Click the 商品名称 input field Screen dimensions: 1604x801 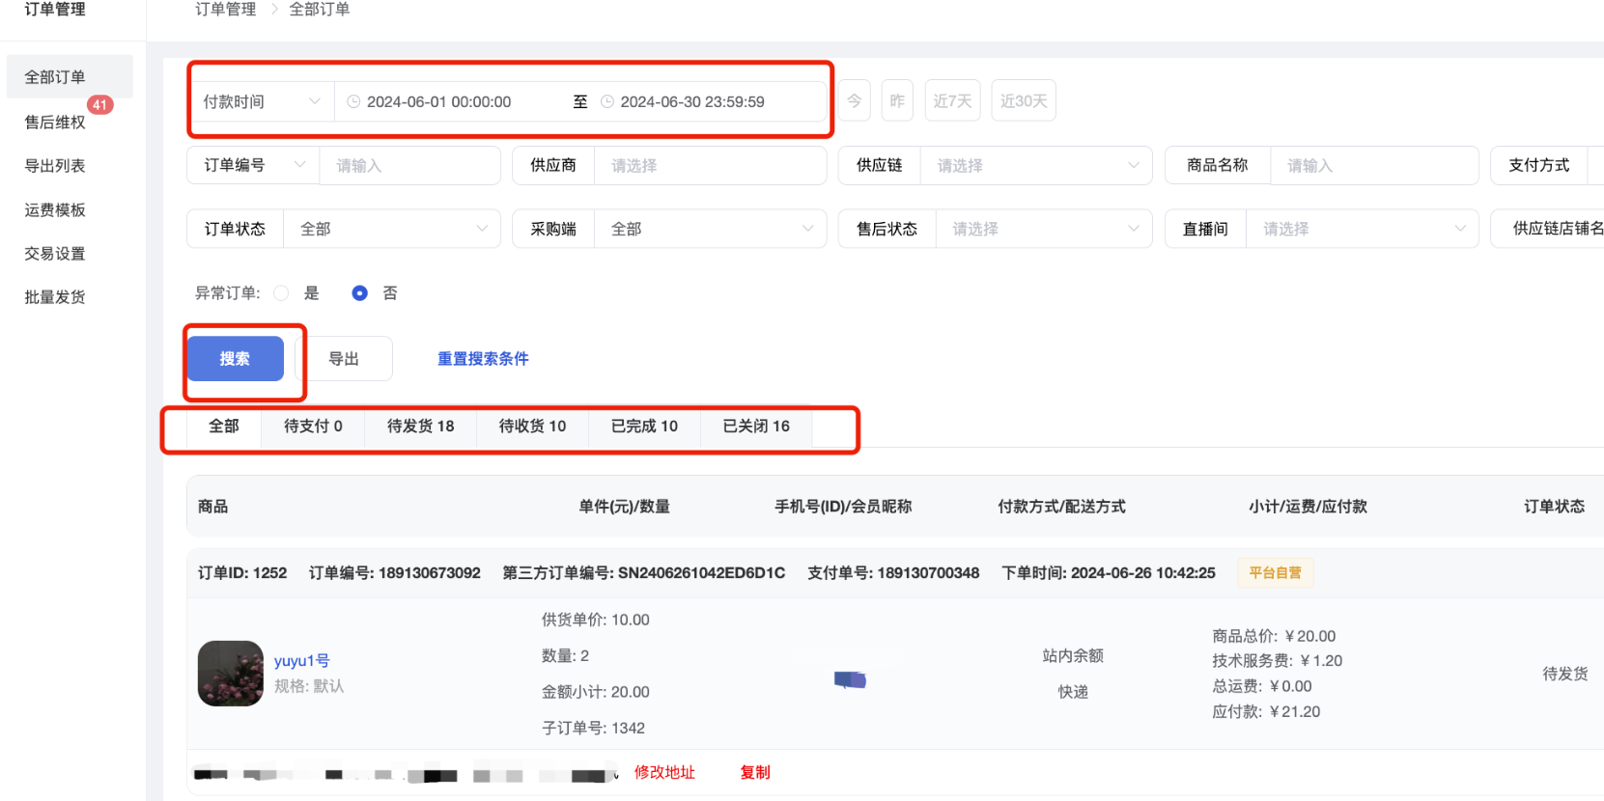click(x=1373, y=166)
